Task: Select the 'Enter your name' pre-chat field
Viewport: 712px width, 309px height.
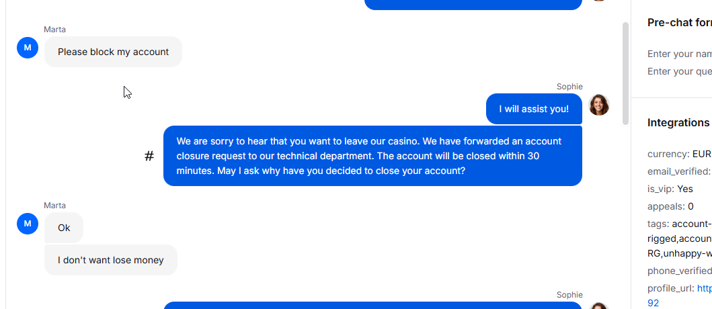Action: pos(679,54)
